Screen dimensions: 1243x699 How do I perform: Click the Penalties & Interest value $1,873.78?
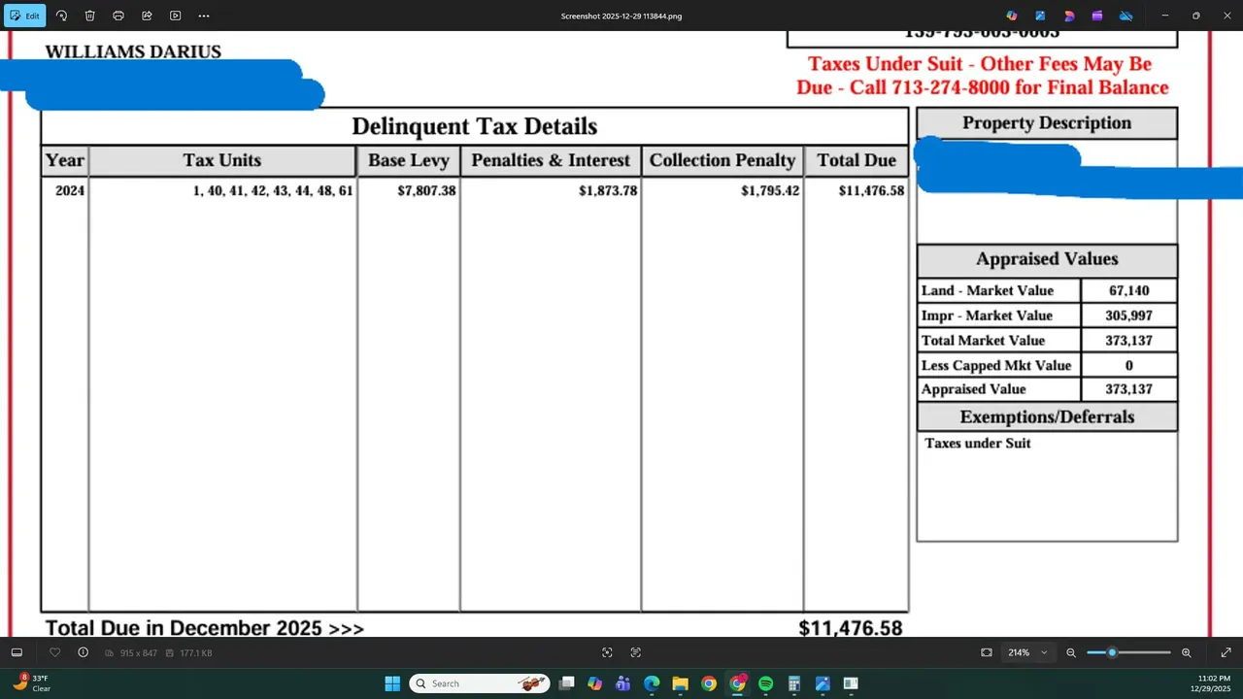coord(608,191)
